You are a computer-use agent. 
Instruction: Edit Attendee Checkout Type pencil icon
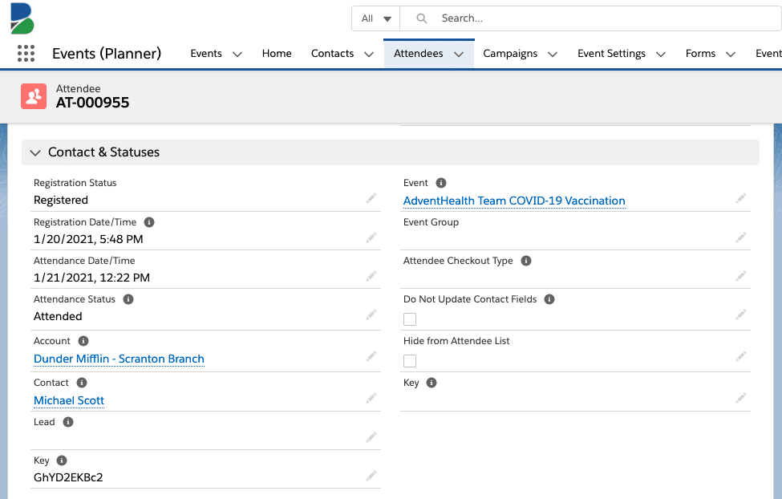coord(741,276)
